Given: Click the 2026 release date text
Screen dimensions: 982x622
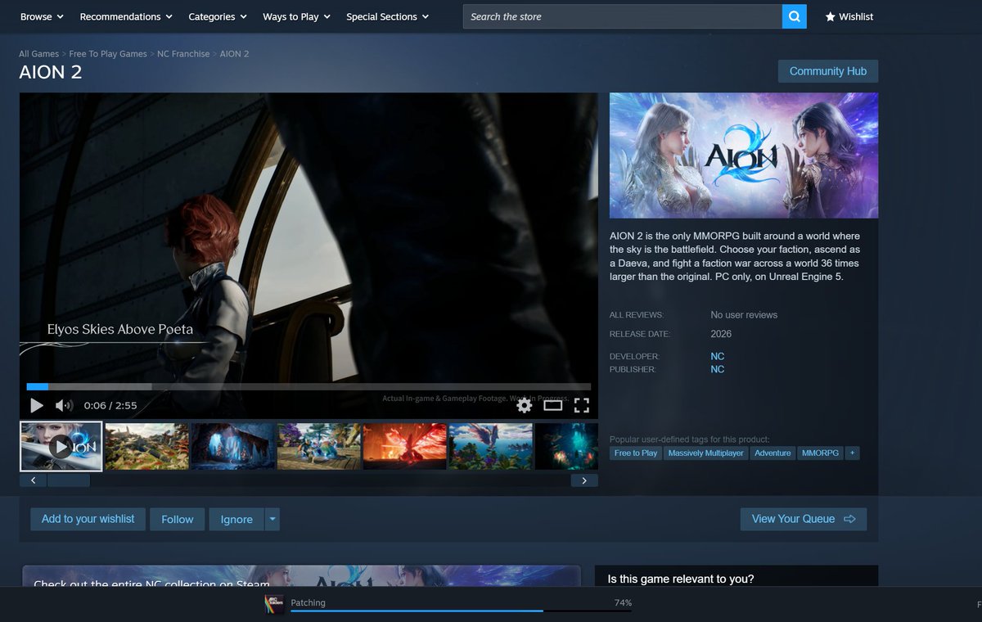Looking at the screenshot, I should (x=721, y=334).
